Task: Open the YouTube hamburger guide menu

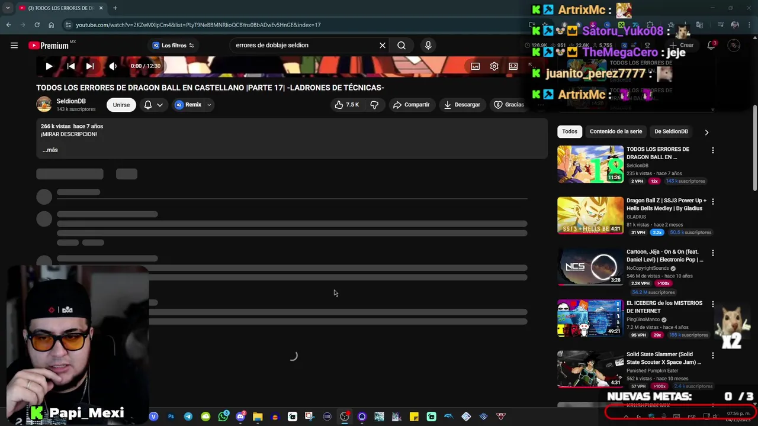Action: click(x=14, y=46)
